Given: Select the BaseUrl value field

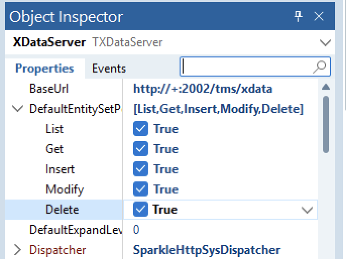Looking at the screenshot, I should pyautogui.click(x=220, y=89).
